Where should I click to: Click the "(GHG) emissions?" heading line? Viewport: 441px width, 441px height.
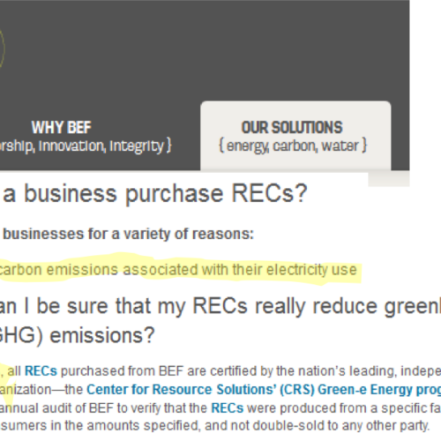click(77, 335)
